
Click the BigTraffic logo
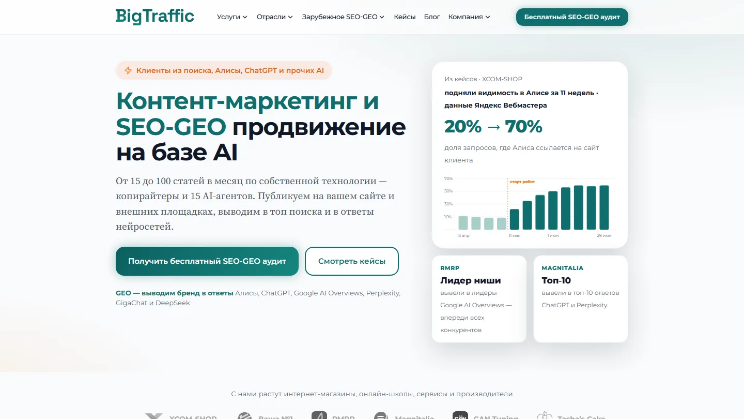pyautogui.click(x=155, y=17)
